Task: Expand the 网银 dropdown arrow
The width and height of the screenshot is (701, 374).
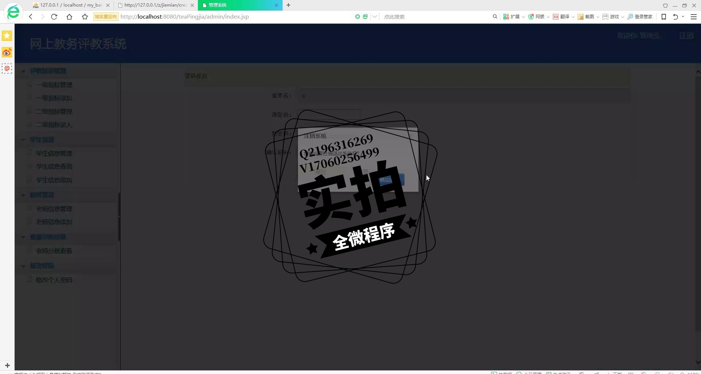Action: click(548, 17)
